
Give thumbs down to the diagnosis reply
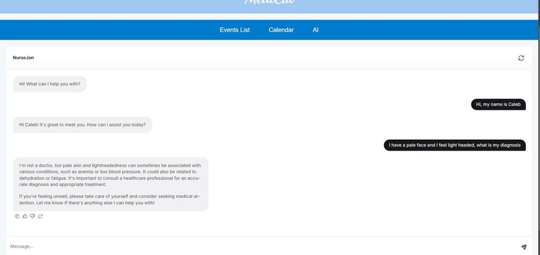tap(32, 216)
